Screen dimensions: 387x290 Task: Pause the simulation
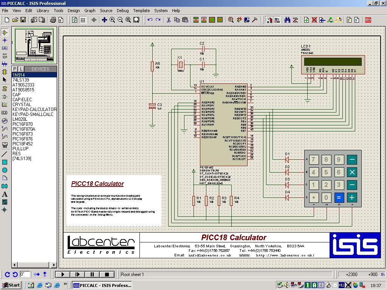(x=92, y=275)
